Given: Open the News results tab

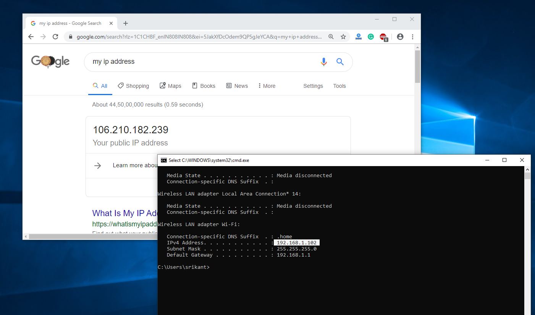Looking at the screenshot, I should click(237, 86).
